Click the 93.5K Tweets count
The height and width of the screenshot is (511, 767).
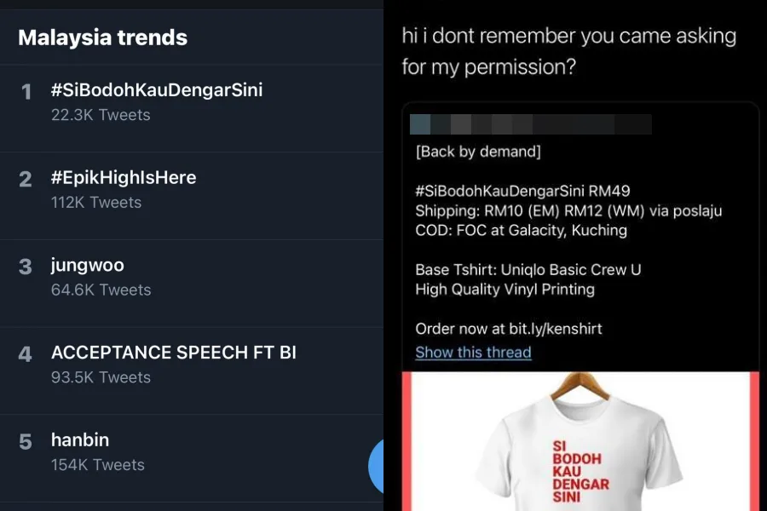click(101, 377)
